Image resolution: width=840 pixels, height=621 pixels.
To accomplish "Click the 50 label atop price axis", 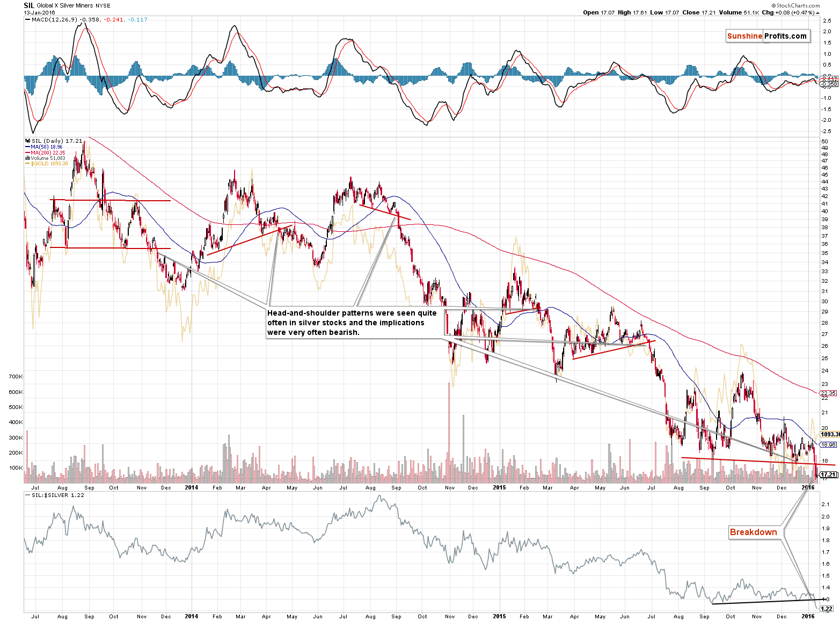I will (x=824, y=141).
